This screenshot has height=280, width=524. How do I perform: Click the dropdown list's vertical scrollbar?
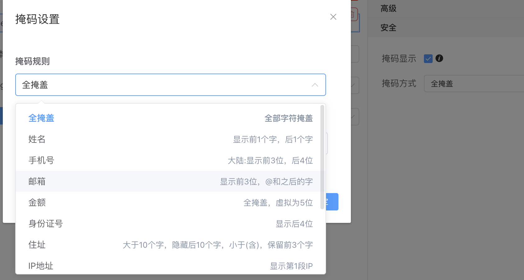pyautogui.click(x=322, y=157)
